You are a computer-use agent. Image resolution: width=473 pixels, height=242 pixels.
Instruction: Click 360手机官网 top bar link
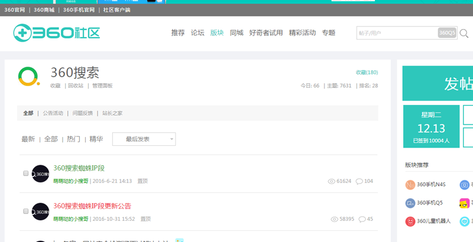(x=79, y=10)
